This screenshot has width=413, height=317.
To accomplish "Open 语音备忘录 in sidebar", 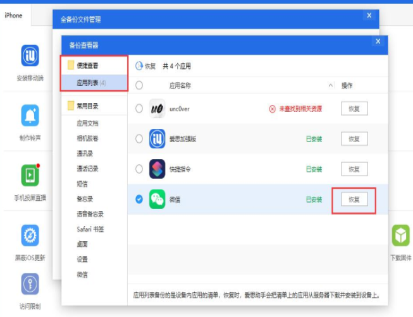I will coord(90,214).
